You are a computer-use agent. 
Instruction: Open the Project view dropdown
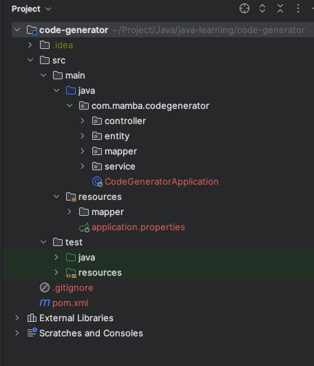pos(31,9)
